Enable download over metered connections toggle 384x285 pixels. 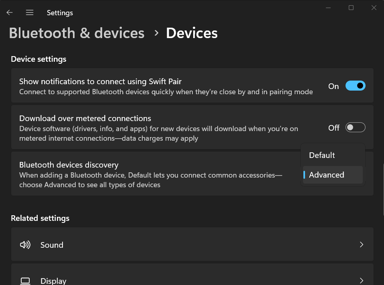[x=356, y=127]
